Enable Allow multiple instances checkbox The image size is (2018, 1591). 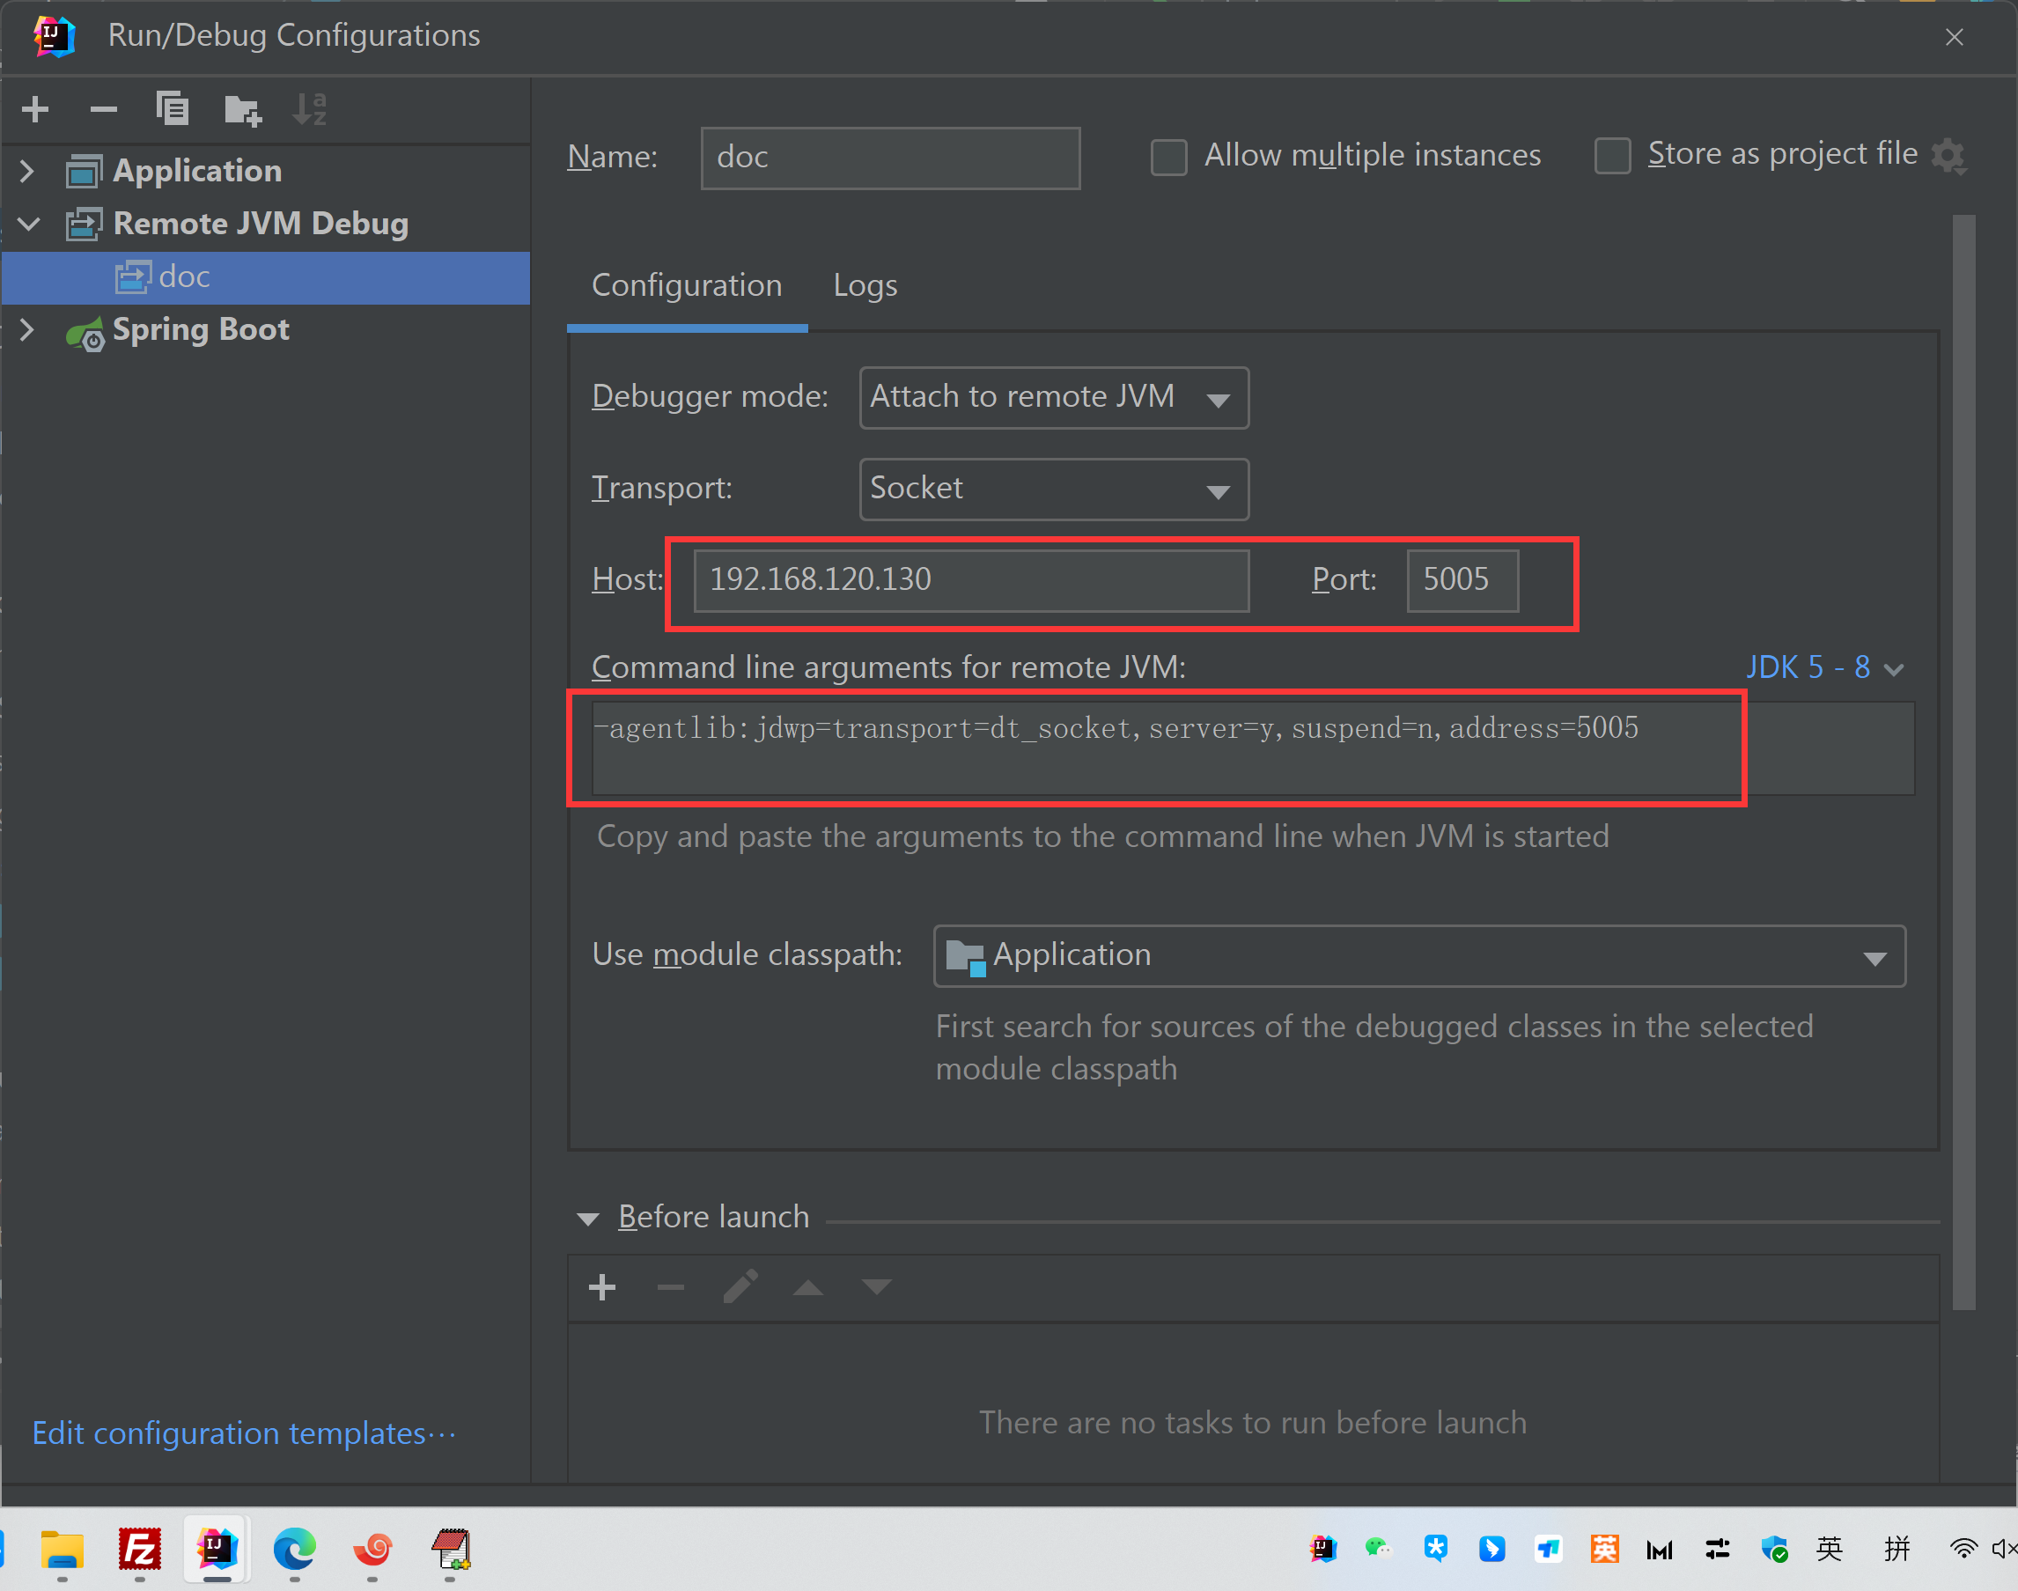1168,157
